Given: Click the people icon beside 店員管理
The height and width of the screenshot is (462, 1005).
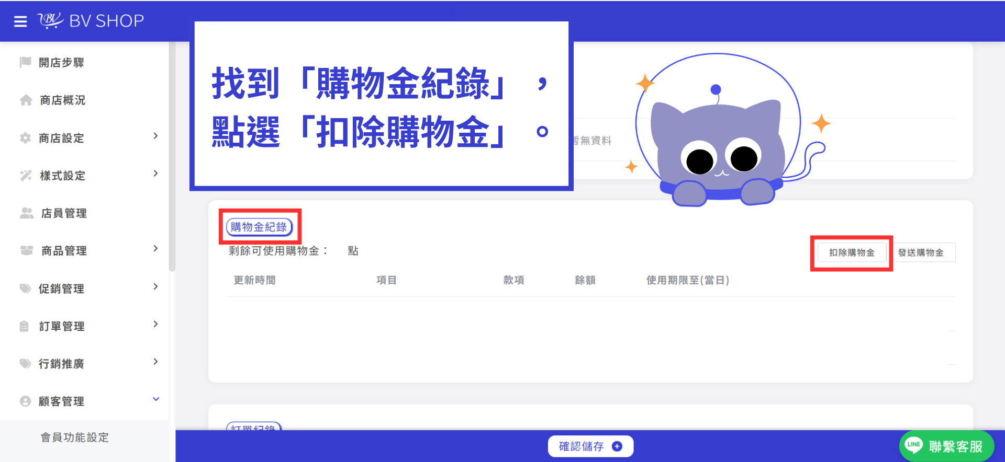Looking at the screenshot, I should click(x=27, y=213).
